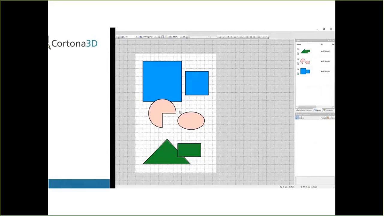The image size is (384, 216).
Task: Select the pink layer thumbnail in Layers panel
Action: [x=305, y=61]
